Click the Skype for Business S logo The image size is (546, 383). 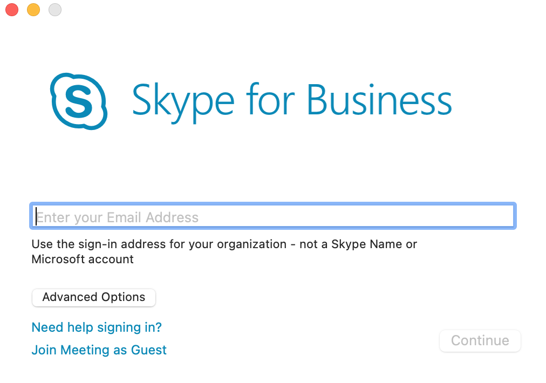(79, 101)
